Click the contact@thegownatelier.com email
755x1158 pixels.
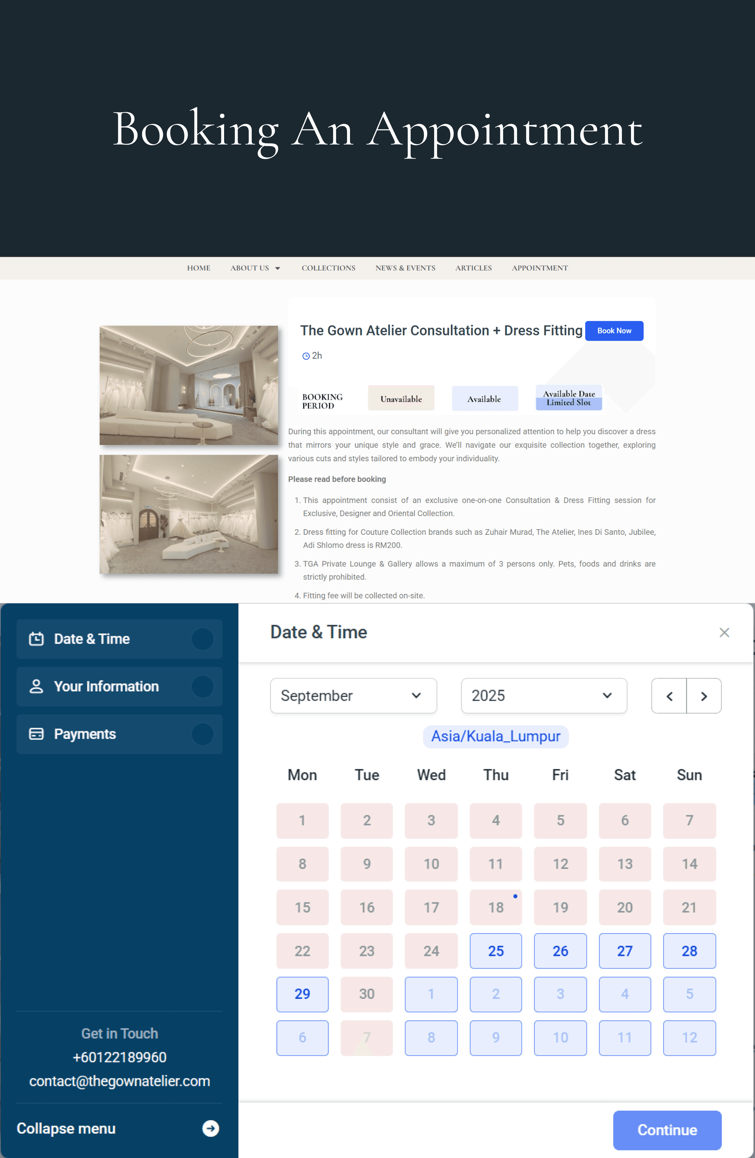point(120,1081)
